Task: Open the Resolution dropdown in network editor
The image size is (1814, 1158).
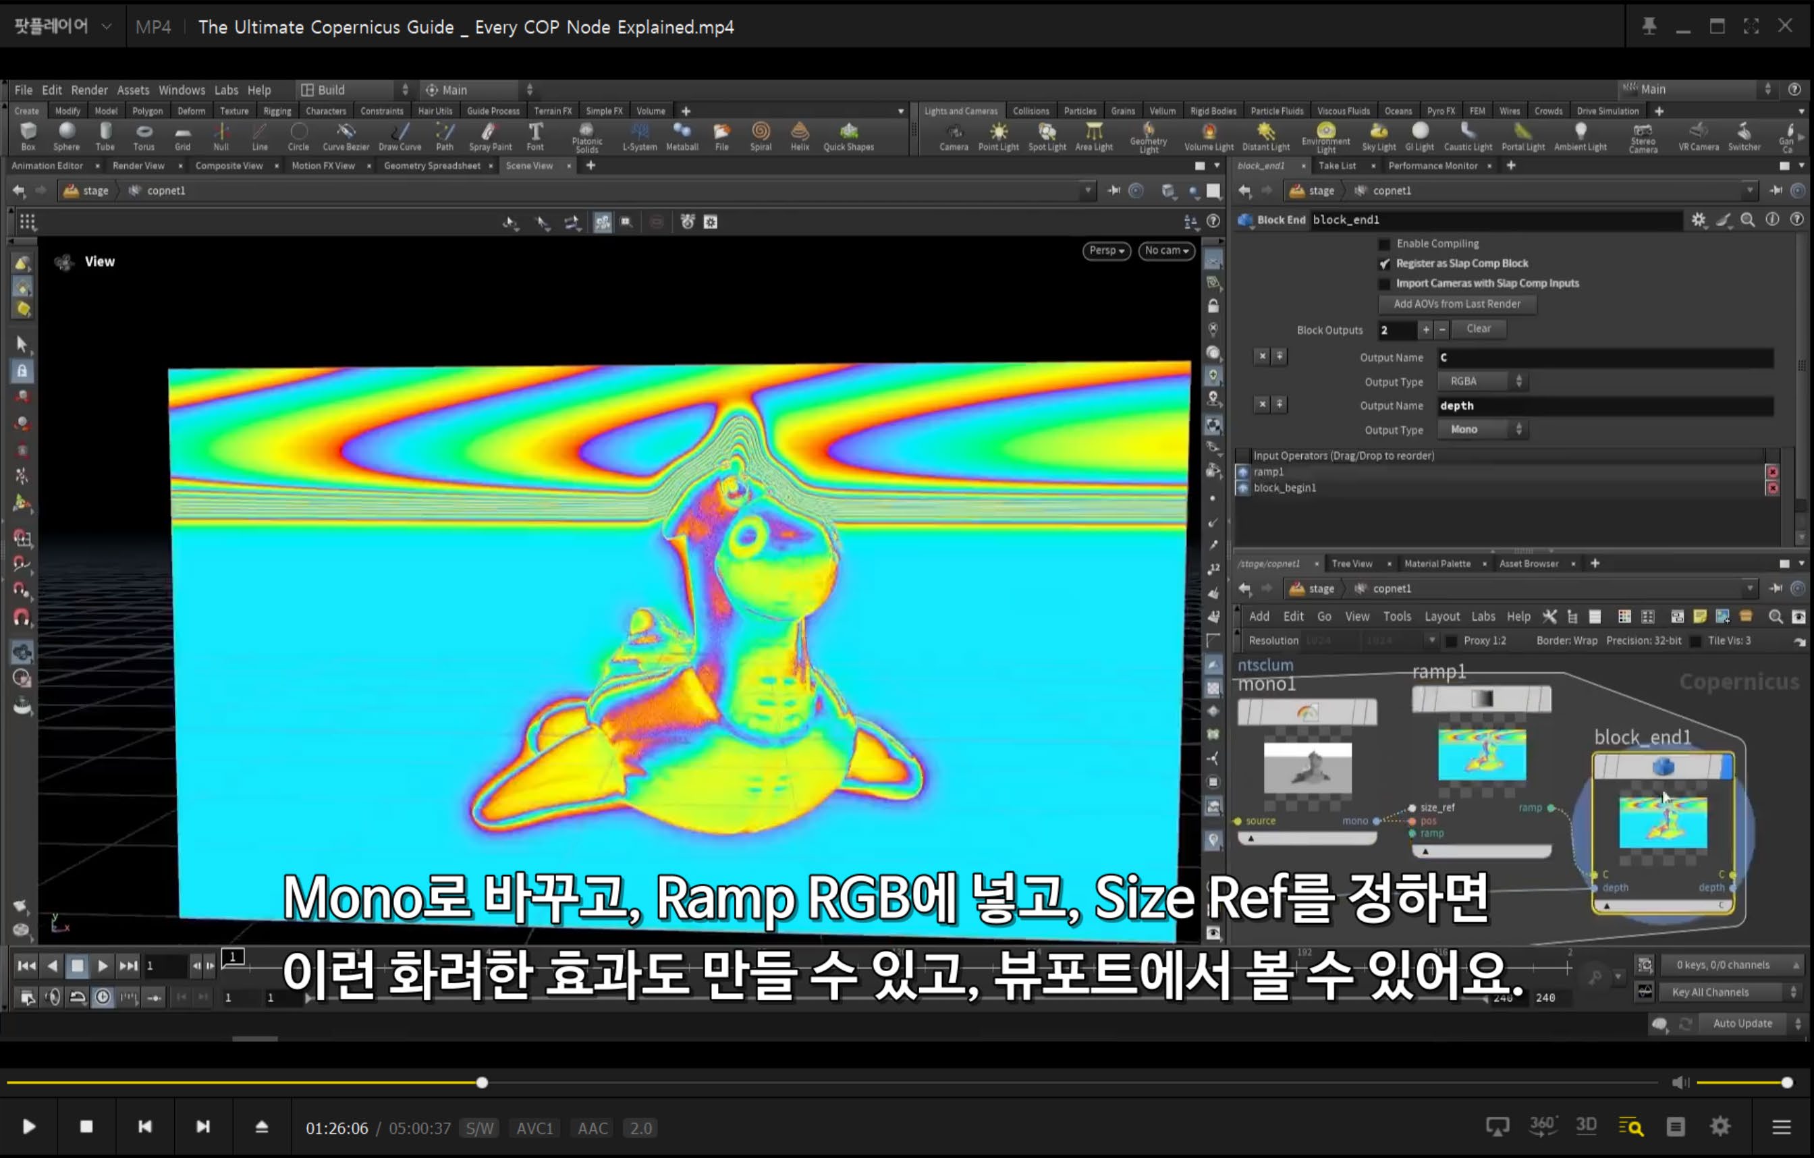Action: [1432, 641]
